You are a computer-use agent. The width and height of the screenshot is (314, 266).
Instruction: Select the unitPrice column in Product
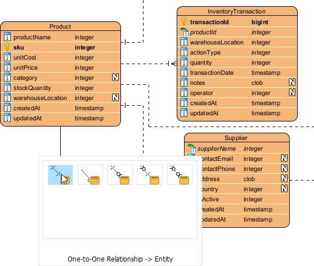60,67
